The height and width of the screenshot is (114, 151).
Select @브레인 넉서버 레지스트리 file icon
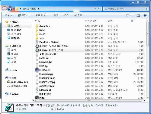coord(37,46)
